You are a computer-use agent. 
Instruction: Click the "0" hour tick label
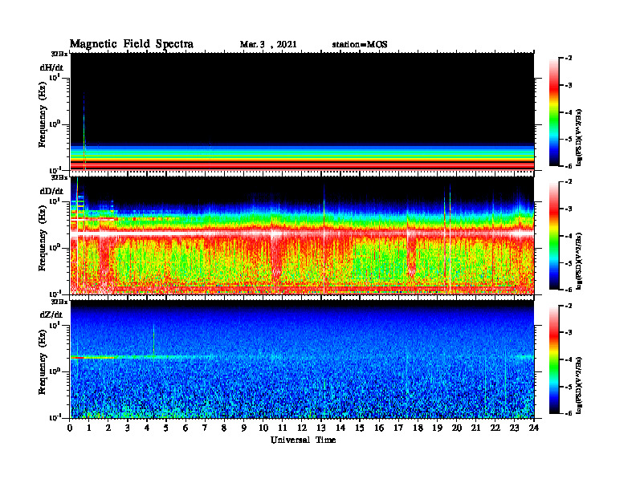[70, 428]
